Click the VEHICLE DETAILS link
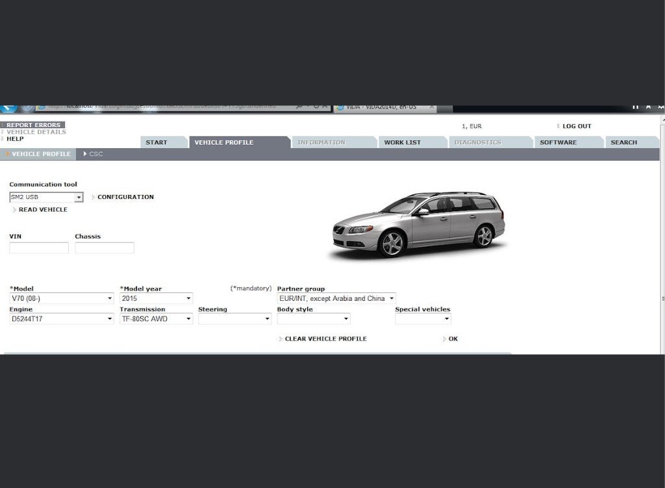665x488 pixels. (x=36, y=132)
